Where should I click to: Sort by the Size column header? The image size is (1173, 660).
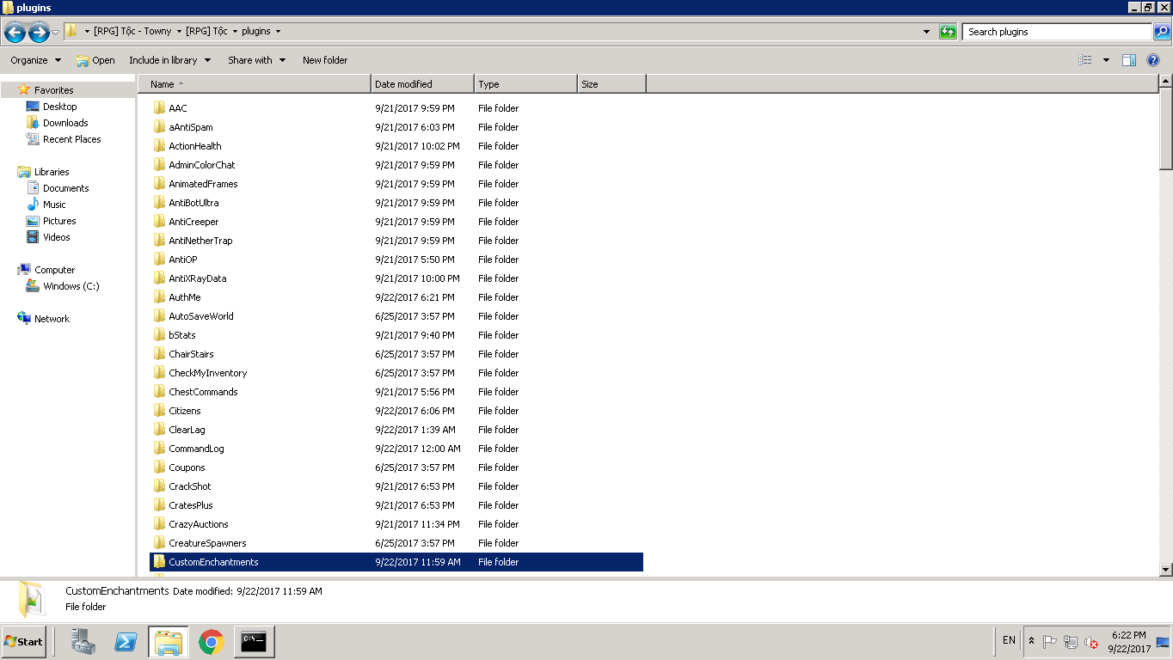click(611, 84)
